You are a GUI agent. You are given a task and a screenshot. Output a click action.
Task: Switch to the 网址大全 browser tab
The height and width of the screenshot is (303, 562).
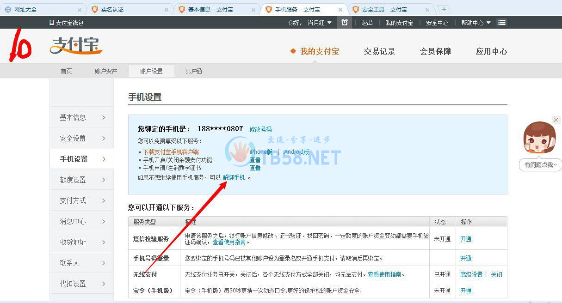[x=43, y=9]
